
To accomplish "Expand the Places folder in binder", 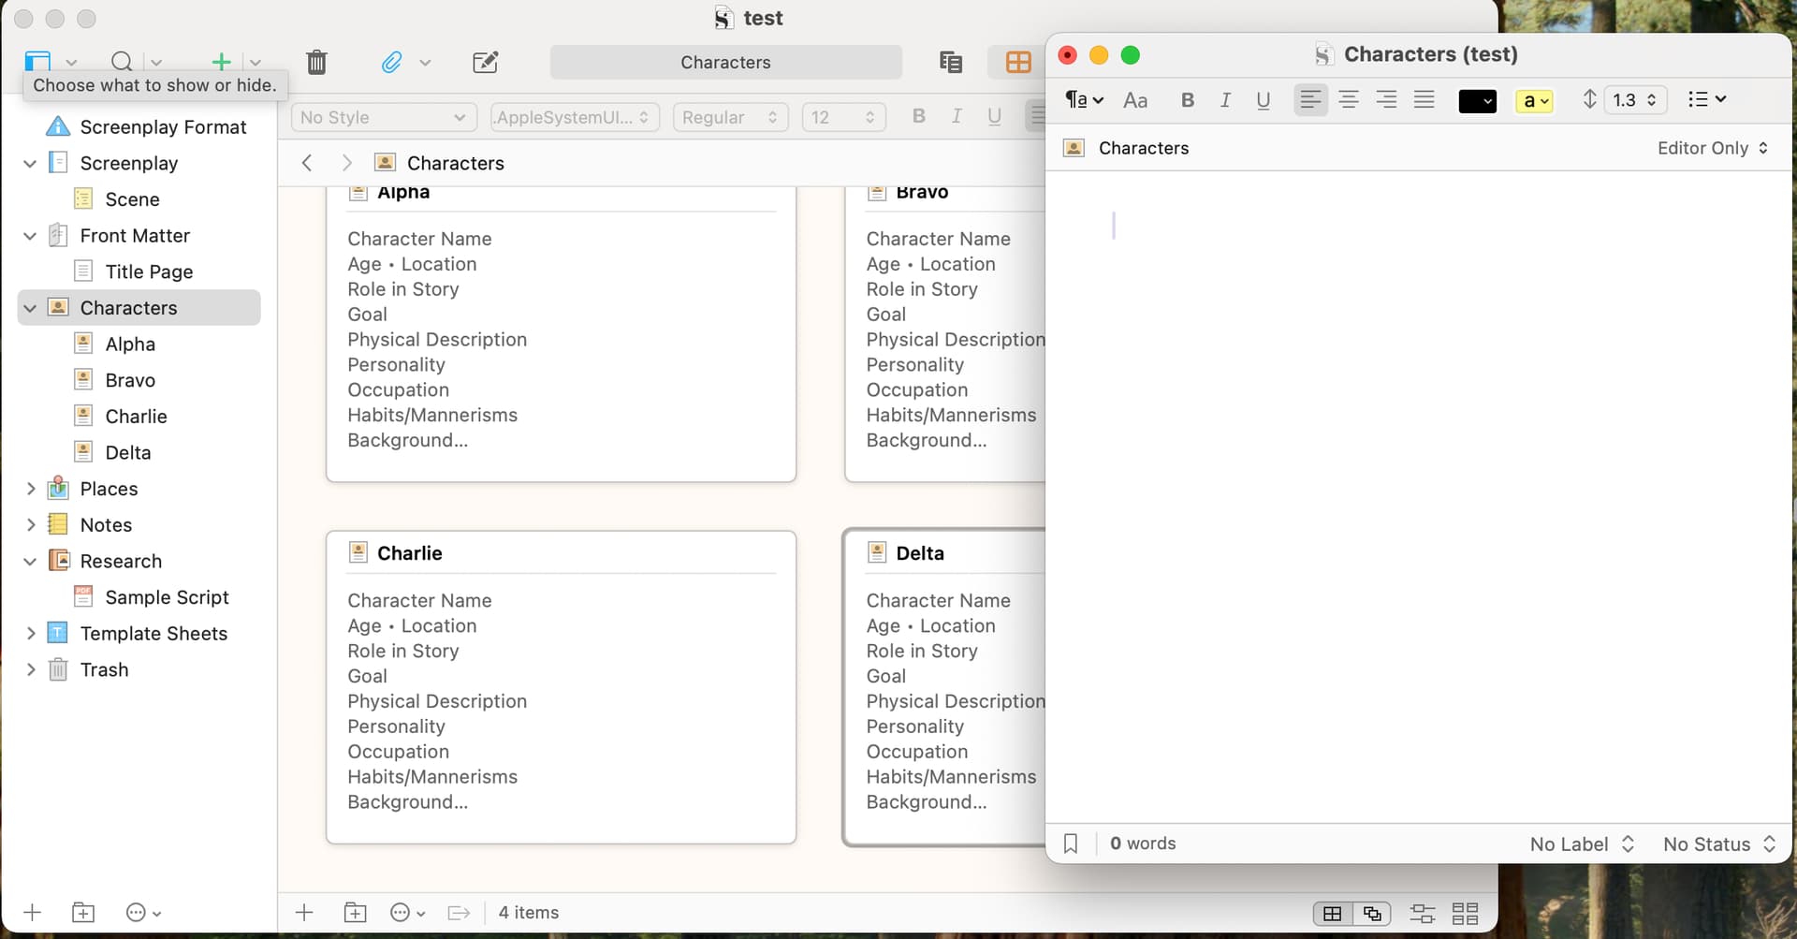I will pos(30,489).
